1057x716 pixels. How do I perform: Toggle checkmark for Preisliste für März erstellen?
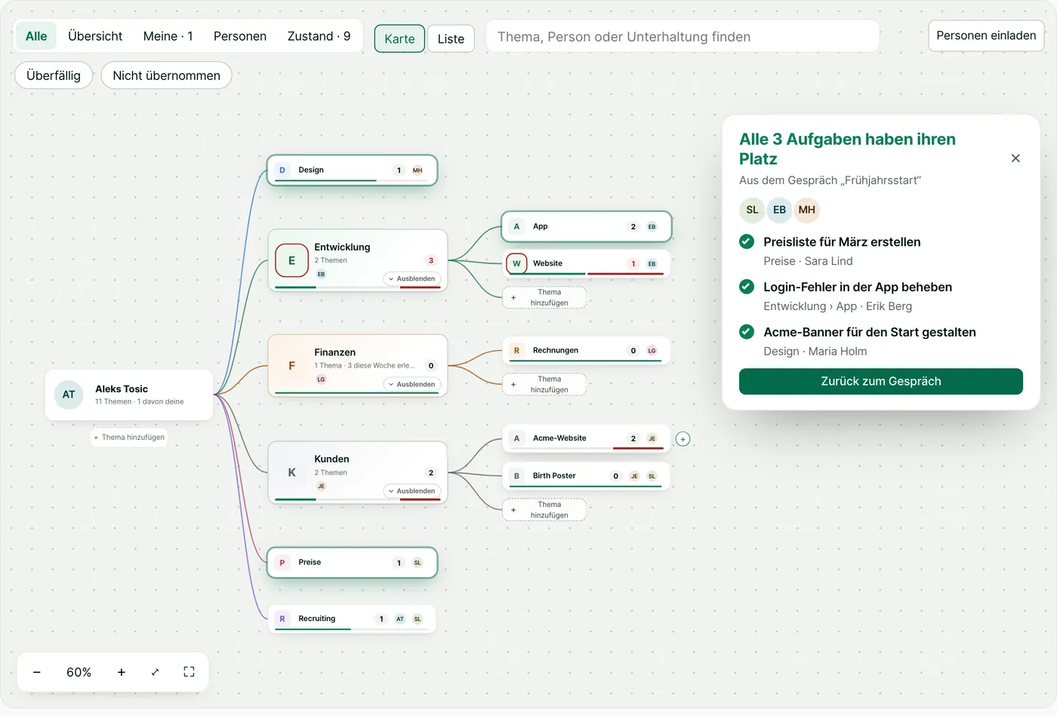coord(747,241)
